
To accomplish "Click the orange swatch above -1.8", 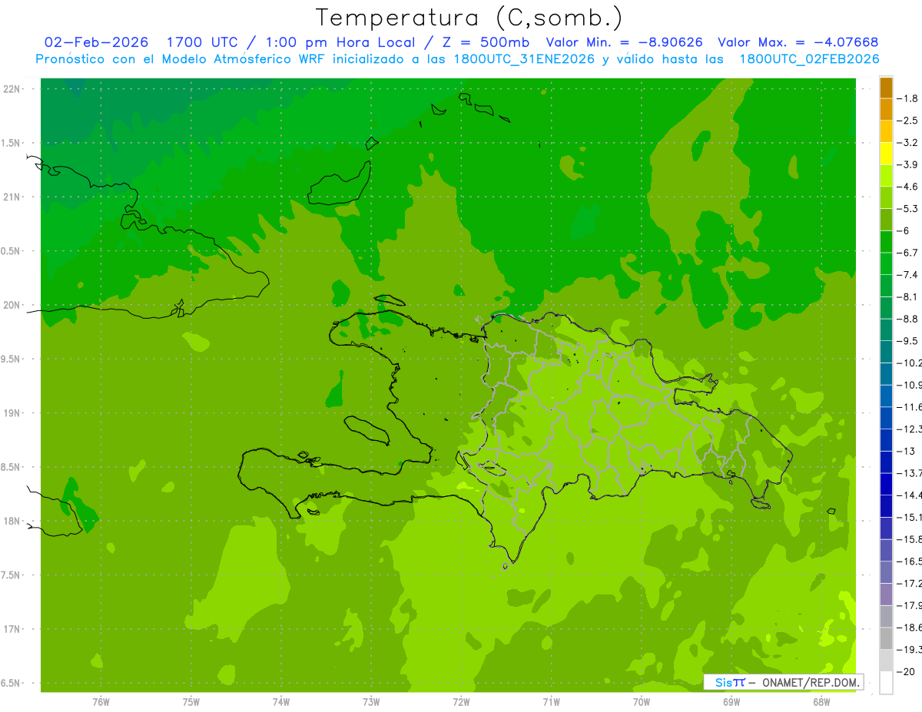I will (886, 88).
